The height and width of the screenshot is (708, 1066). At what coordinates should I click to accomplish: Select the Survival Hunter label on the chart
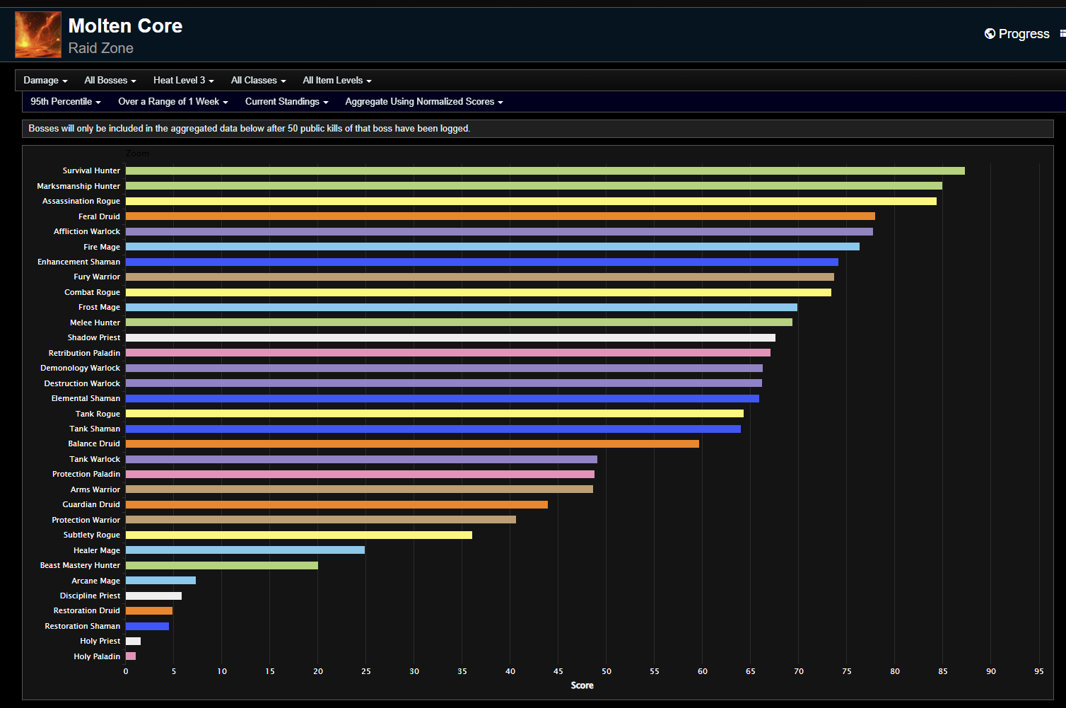(91, 170)
